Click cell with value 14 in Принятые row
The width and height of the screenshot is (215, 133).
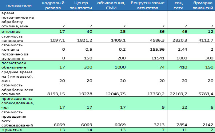[x=89, y=130]
